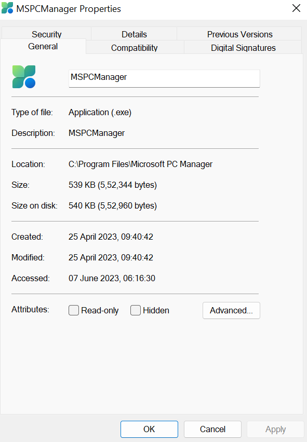Image resolution: width=307 pixels, height=442 pixels.
Task: Tick the Read-only attribute checkbox
Action: tap(74, 310)
